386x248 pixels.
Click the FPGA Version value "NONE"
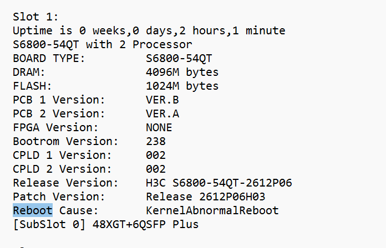coord(159,127)
